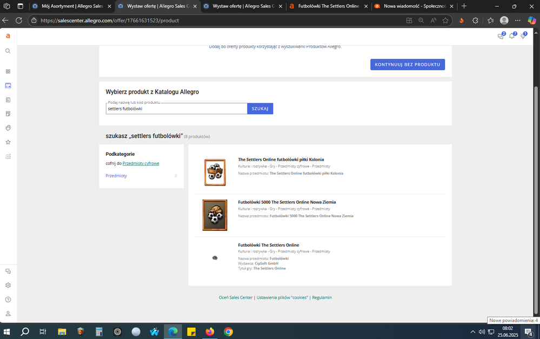This screenshot has width=540, height=339.
Task: Open Firefox from taskbar
Action: (209, 332)
